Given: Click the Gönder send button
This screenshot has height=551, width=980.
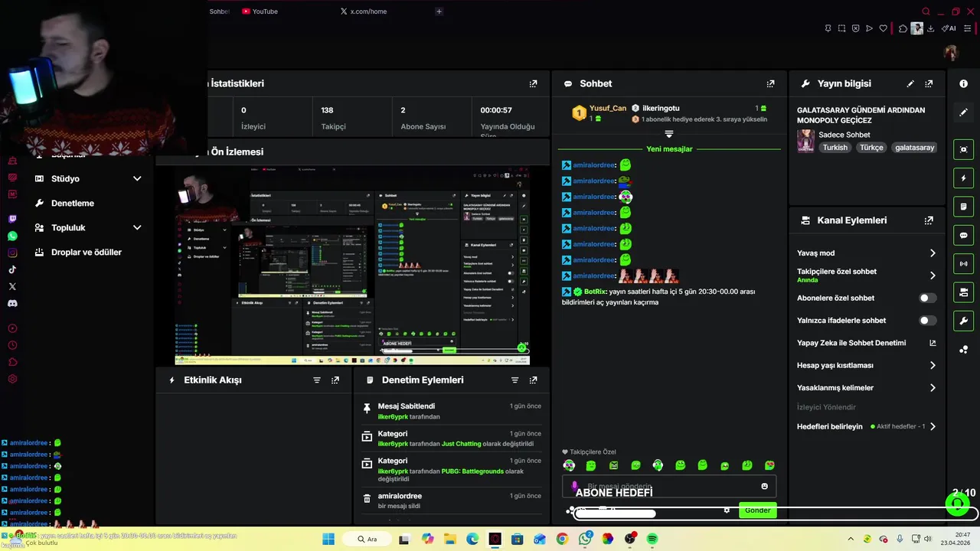Looking at the screenshot, I should coord(757,510).
